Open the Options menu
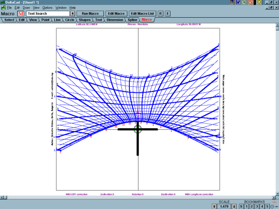Image resolution: width=279 pixels, height=209 pixels. pos(47,8)
